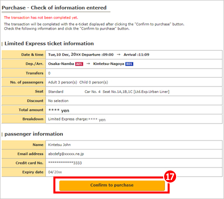The width and height of the screenshot is (224, 199).
Task: Click the 'Standard' seat type text
Action: click(x=56, y=91)
